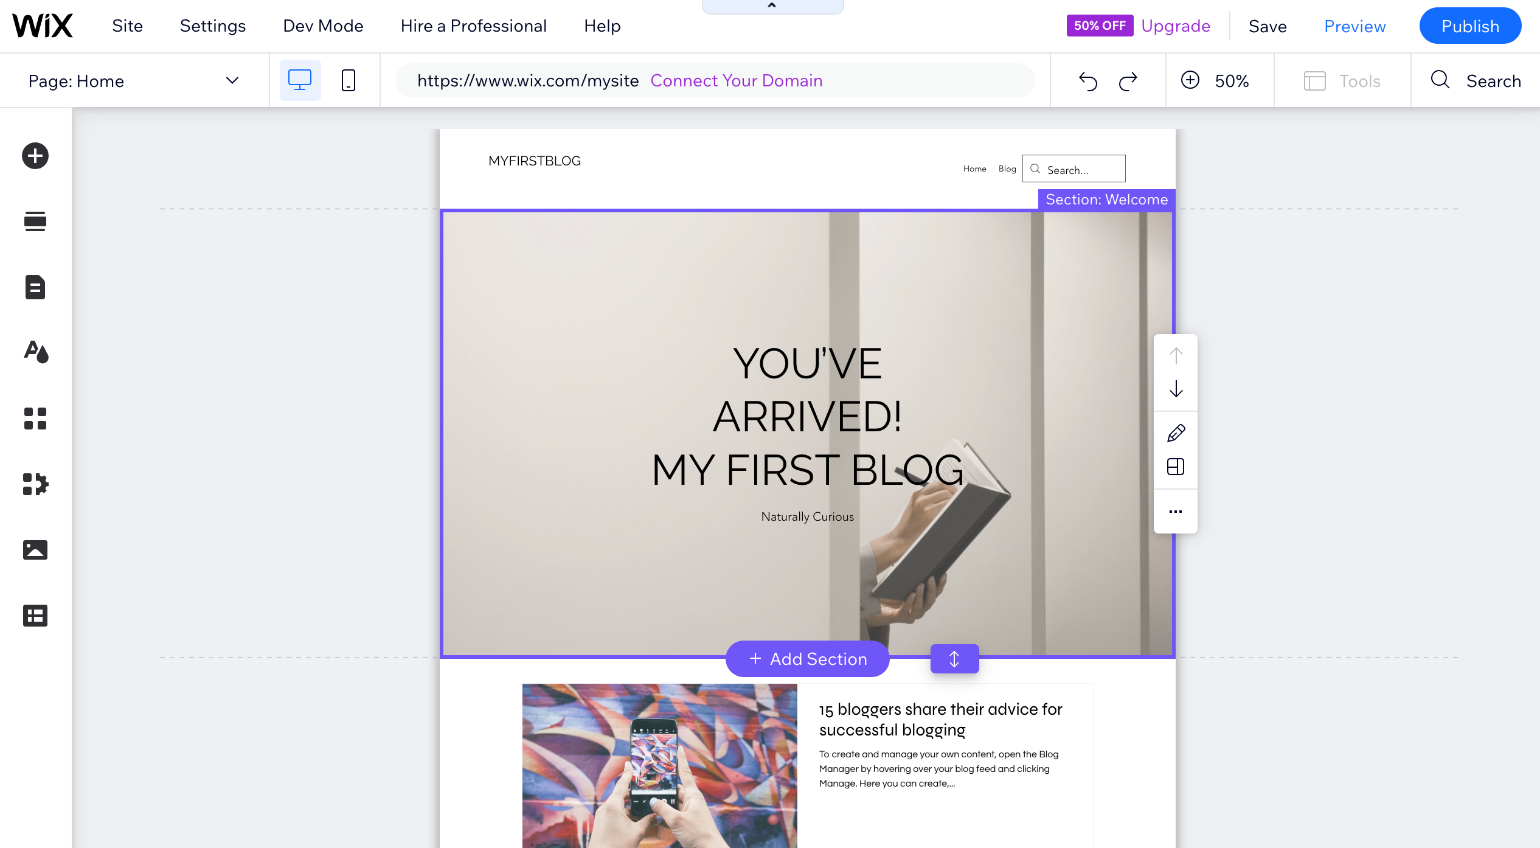Screen dimensions: 1540x848
Task: Open the Site Design sidebar icon
Action: [x=36, y=352]
